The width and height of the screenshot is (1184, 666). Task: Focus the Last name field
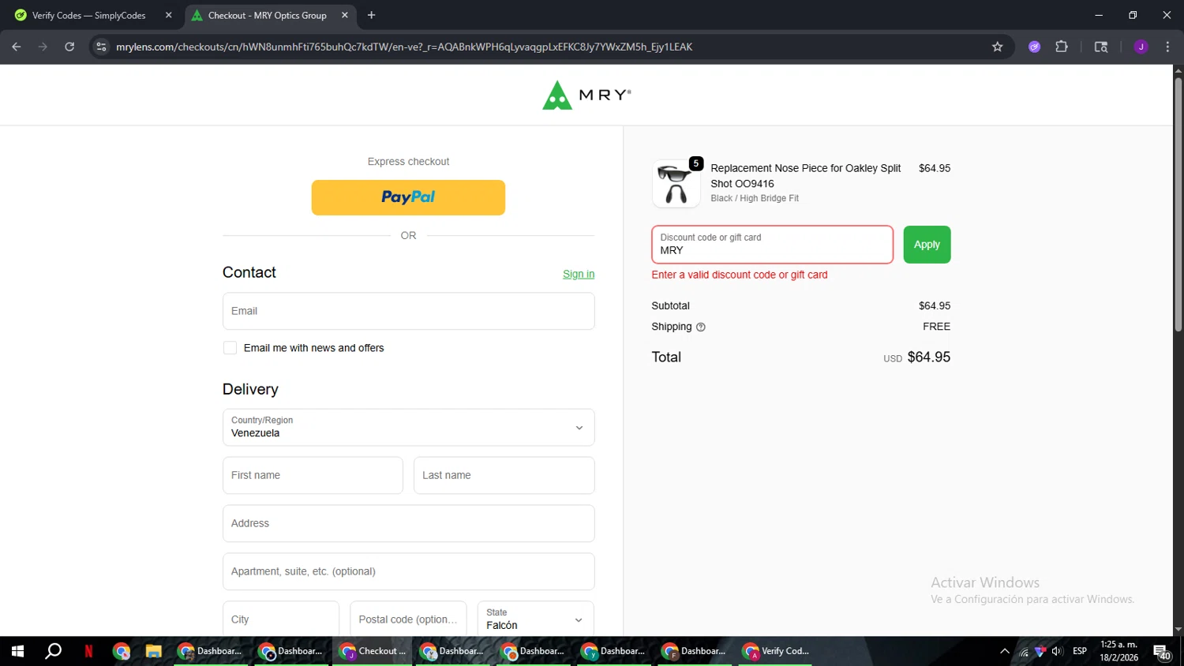(x=504, y=475)
